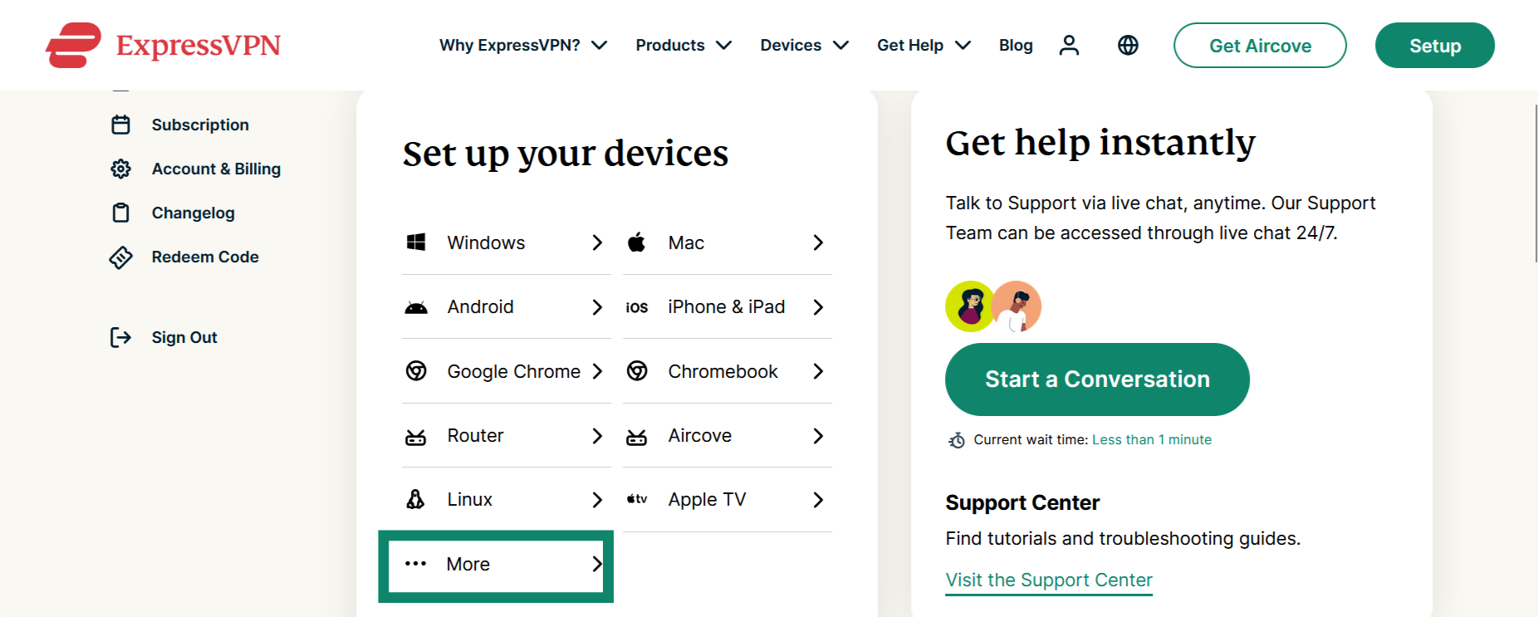This screenshot has height=617, width=1538.
Task: Click the Google Chrome browser icon
Action: coord(418,371)
